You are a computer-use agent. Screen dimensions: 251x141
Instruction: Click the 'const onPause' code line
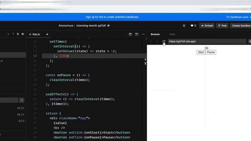(68, 75)
